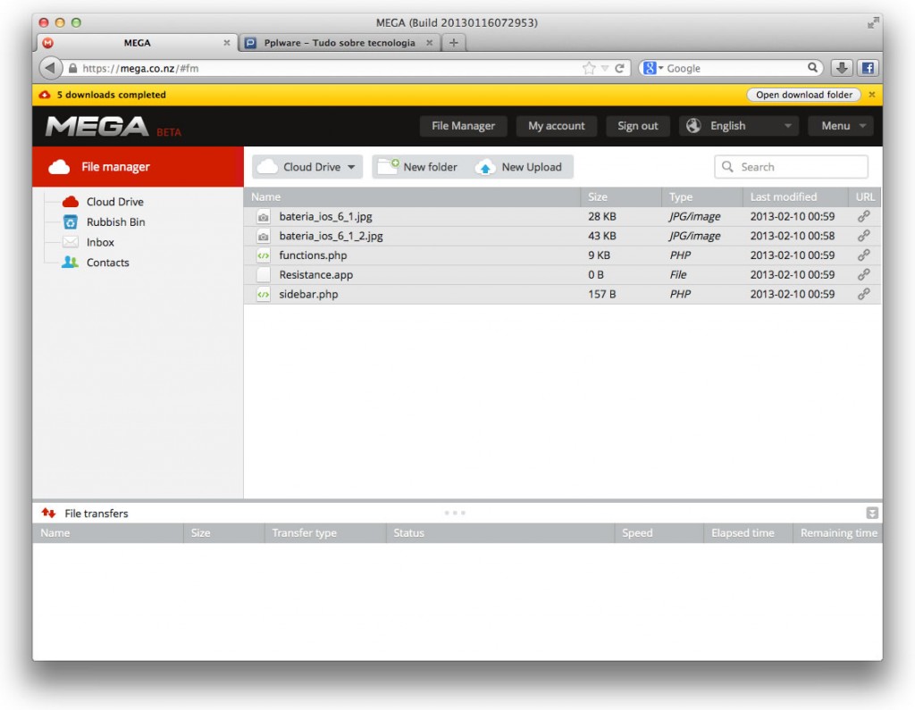Sort files by Name column
The height and width of the screenshot is (710, 915).
click(412, 197)
